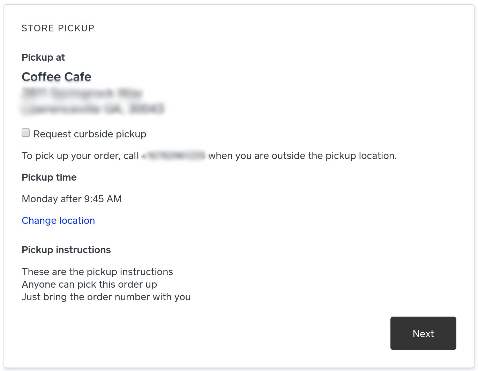Select the Coffee Cafe store name
478x371 pixels.
point(57,77)
